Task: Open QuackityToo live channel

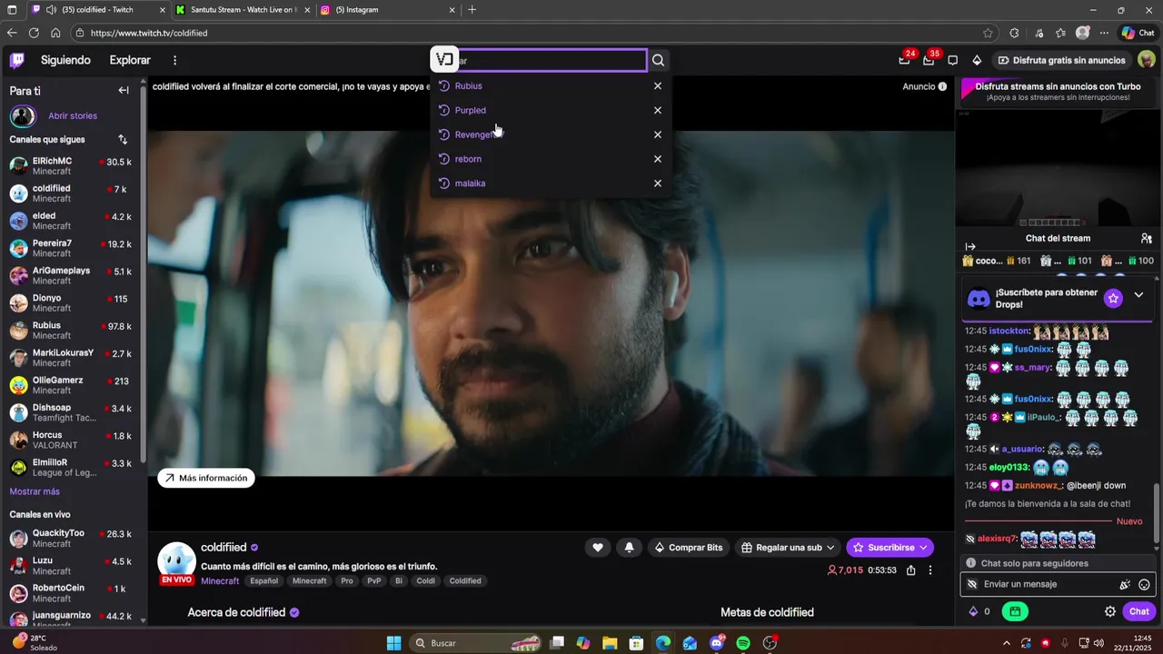Action: point(71,539)
